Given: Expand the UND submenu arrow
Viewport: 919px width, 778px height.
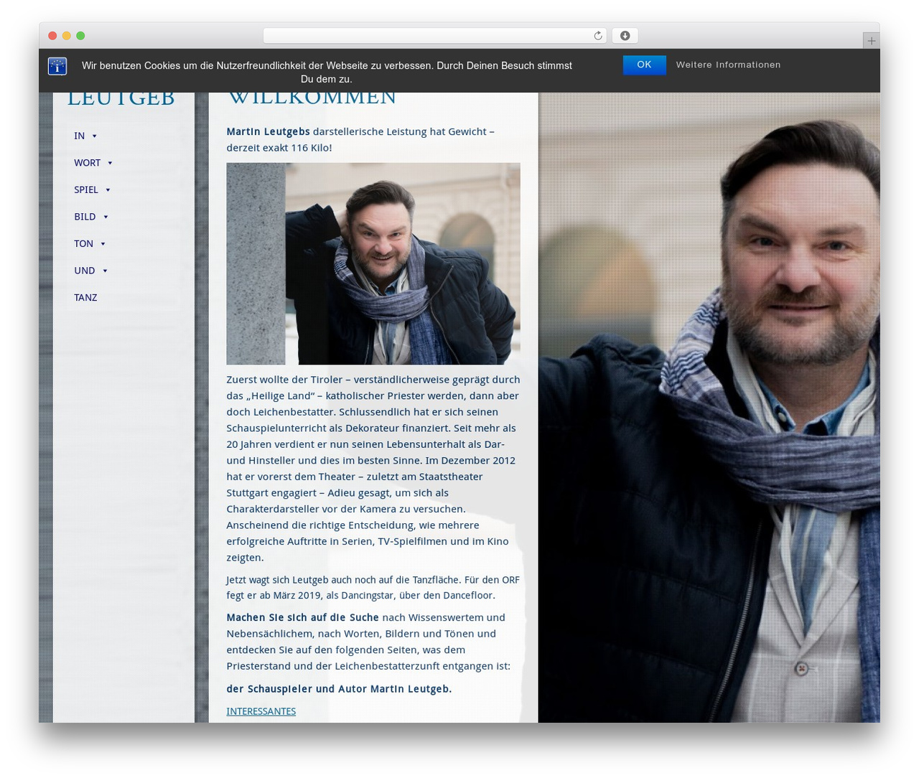Looking at the screenshot, I should coord(105,271).
